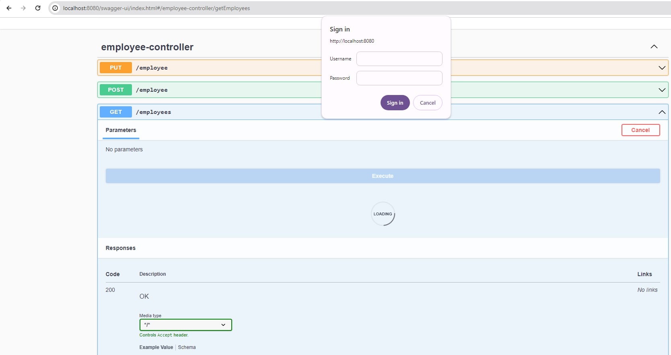Reload the page with the refresh icon

coord(38,8)
